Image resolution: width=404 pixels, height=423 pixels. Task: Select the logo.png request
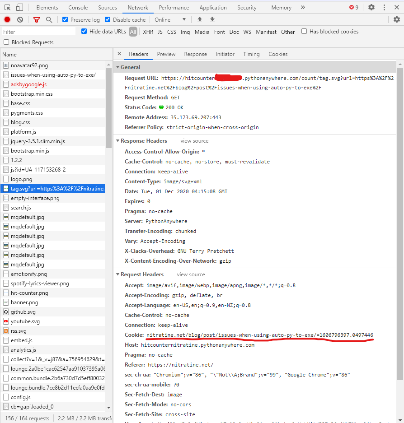click(53, 179)
